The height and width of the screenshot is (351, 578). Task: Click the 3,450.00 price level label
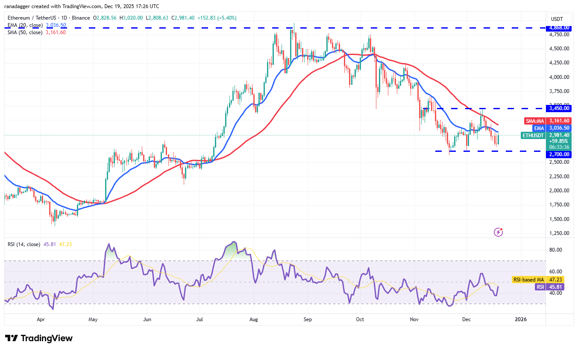tap(559, 108)
